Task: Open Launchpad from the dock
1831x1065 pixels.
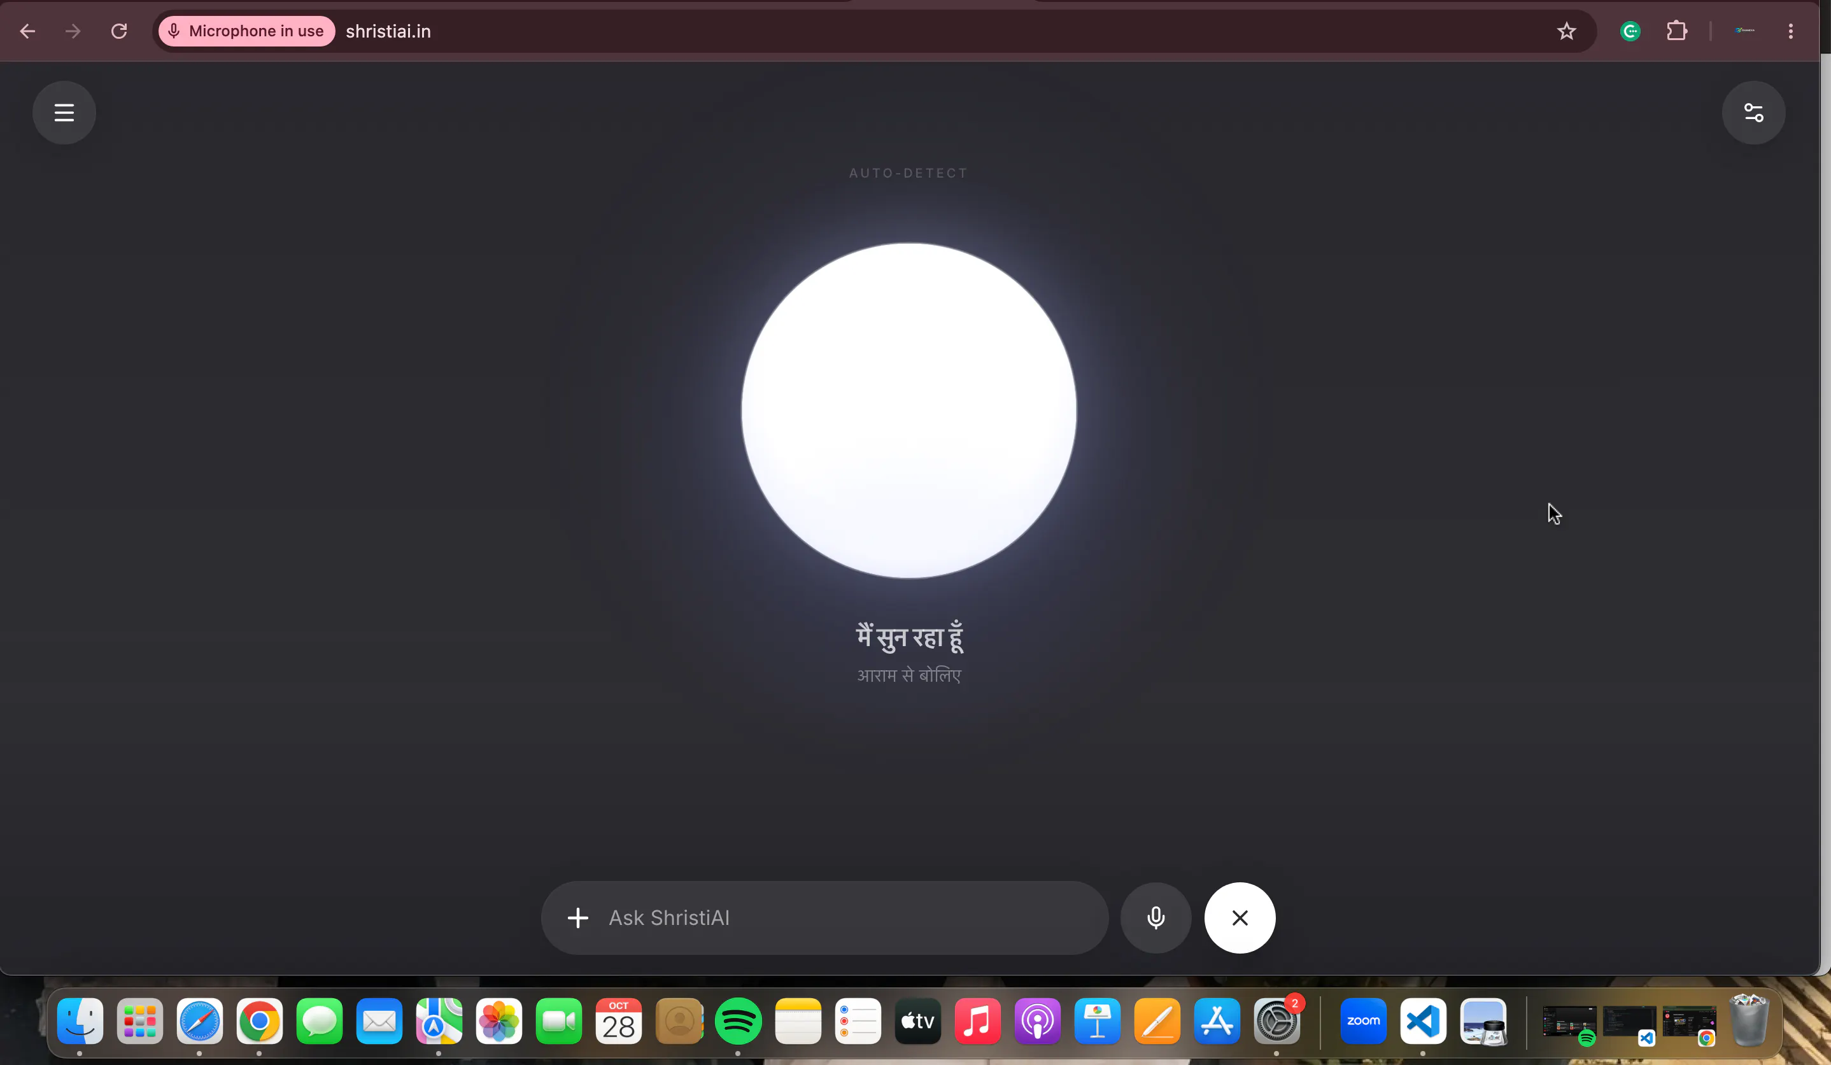Action: pyautogui.click(x=139, y=1020)
